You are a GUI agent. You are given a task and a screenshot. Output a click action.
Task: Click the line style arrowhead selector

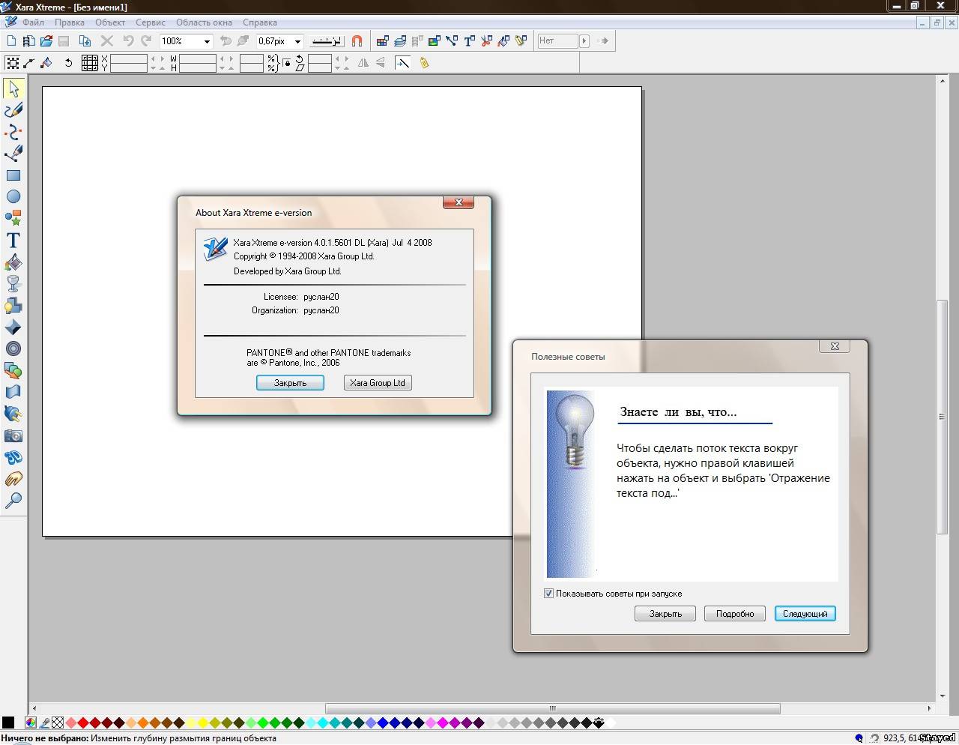point(327,40)
